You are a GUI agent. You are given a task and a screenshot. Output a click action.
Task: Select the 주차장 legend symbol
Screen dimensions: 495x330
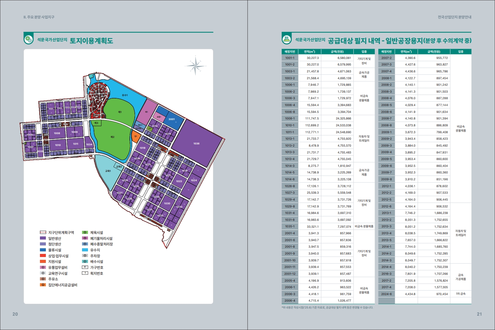click(x=85, y=256)
